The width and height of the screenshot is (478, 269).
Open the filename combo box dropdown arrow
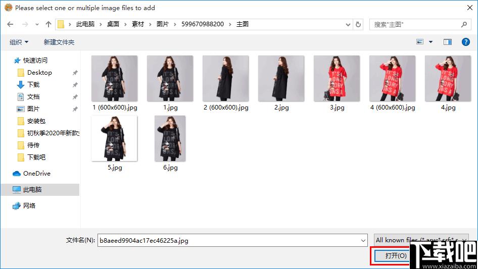(x=363, y=240)
